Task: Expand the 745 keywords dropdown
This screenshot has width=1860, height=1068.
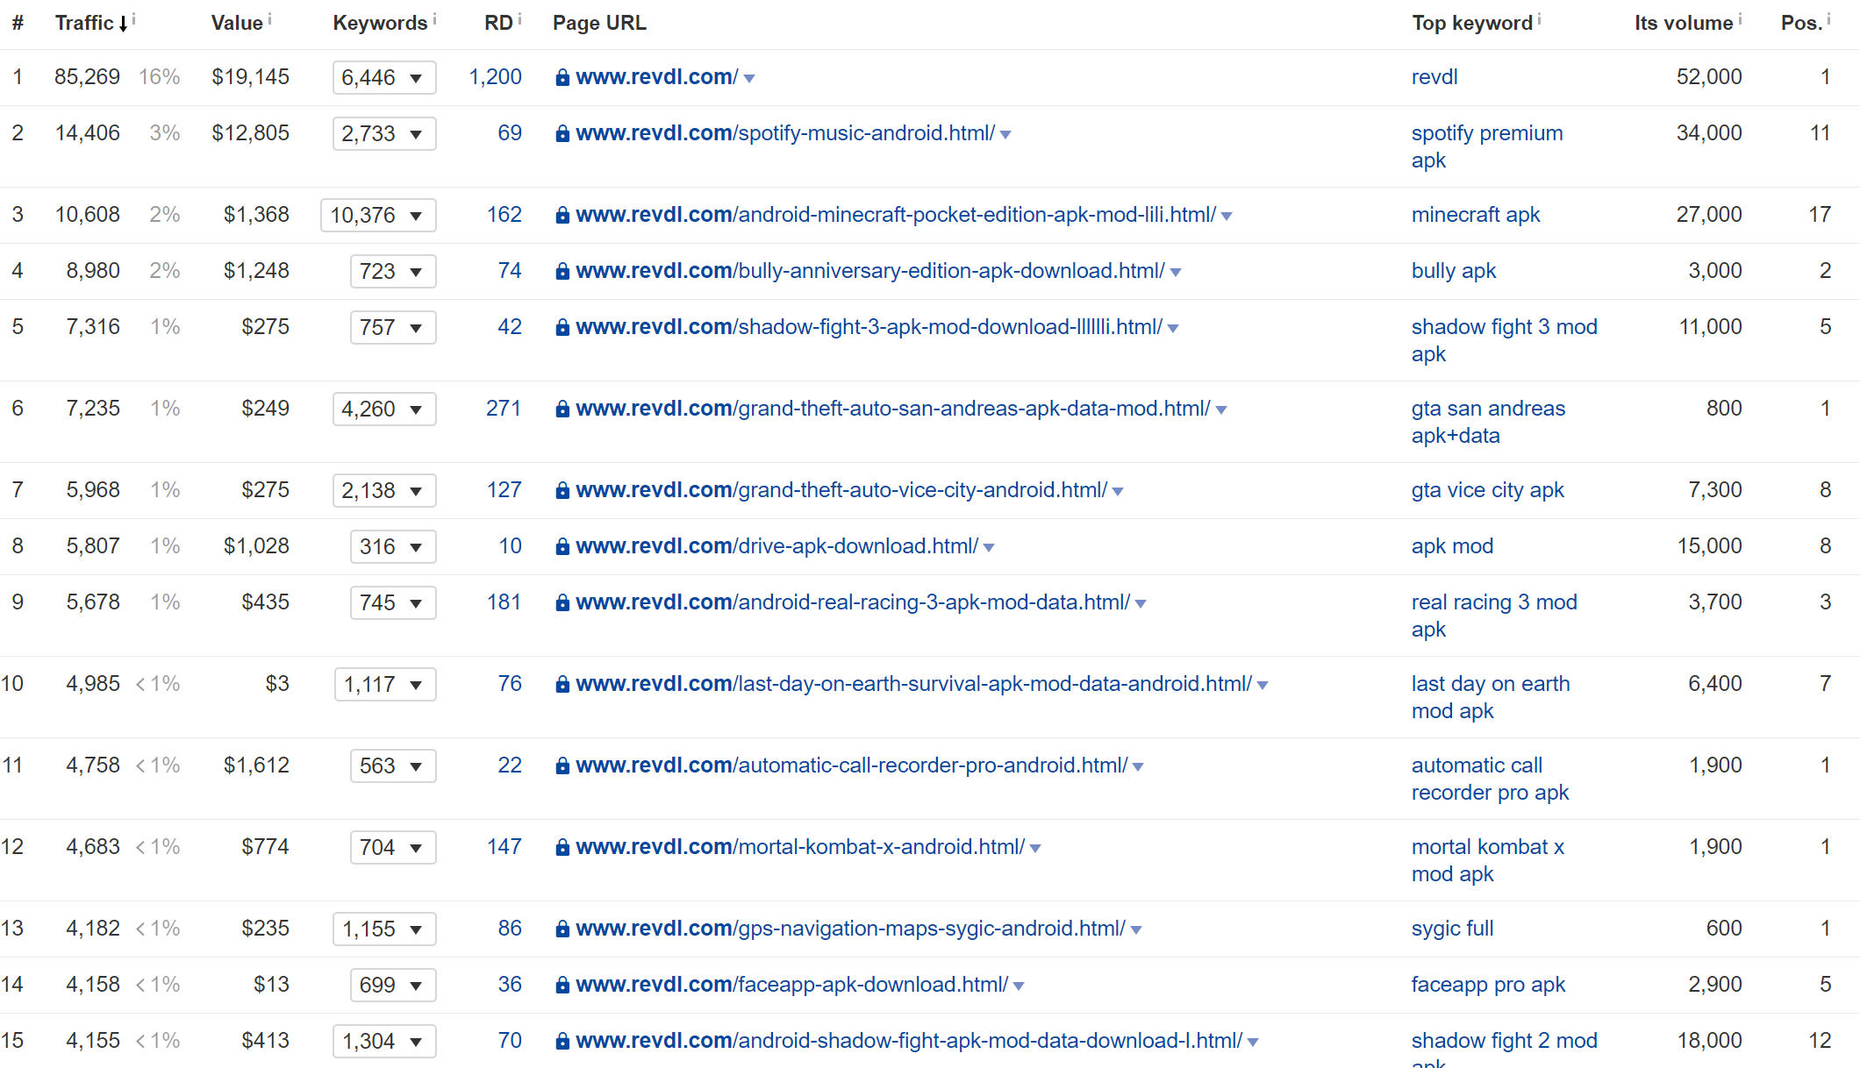Action: point(393,603)
